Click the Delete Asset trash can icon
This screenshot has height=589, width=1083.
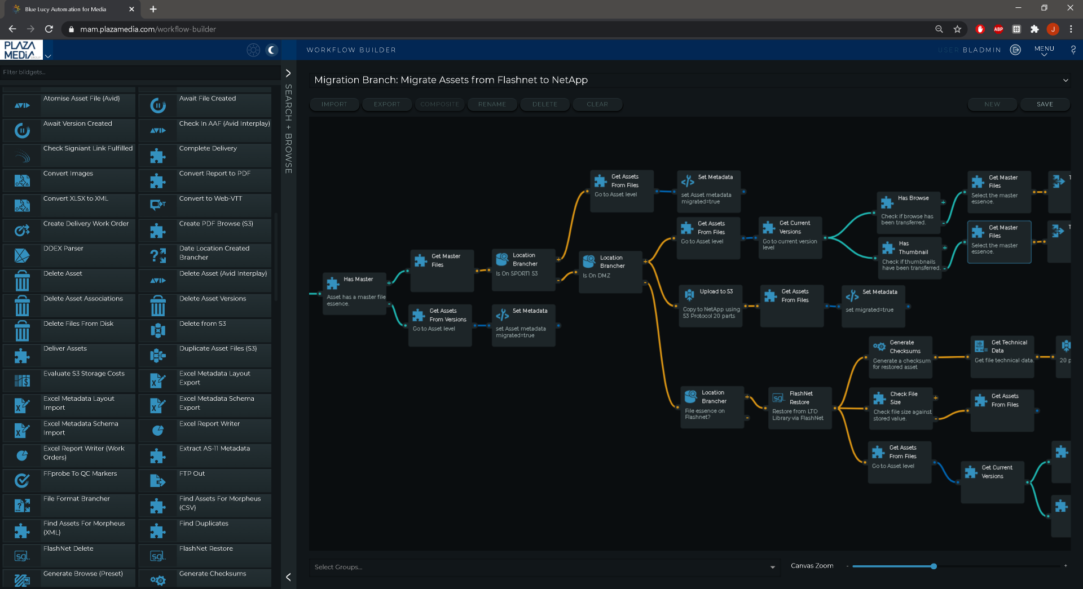point(22,280)
